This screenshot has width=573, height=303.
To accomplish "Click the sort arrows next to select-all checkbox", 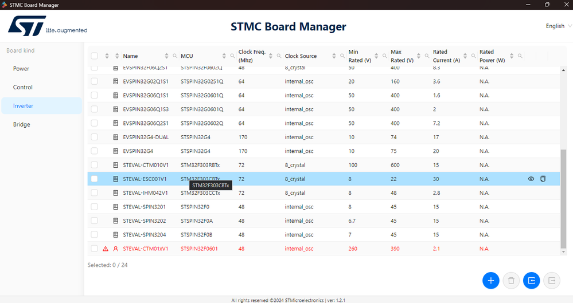I will [x=107, y=56].
